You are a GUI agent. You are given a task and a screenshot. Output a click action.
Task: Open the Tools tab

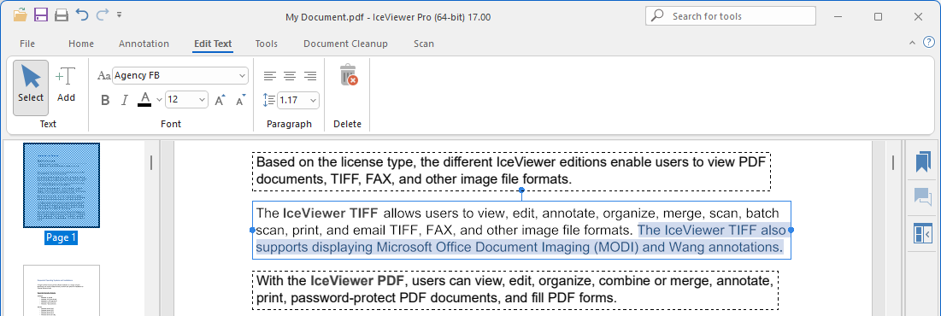point(266,44)
